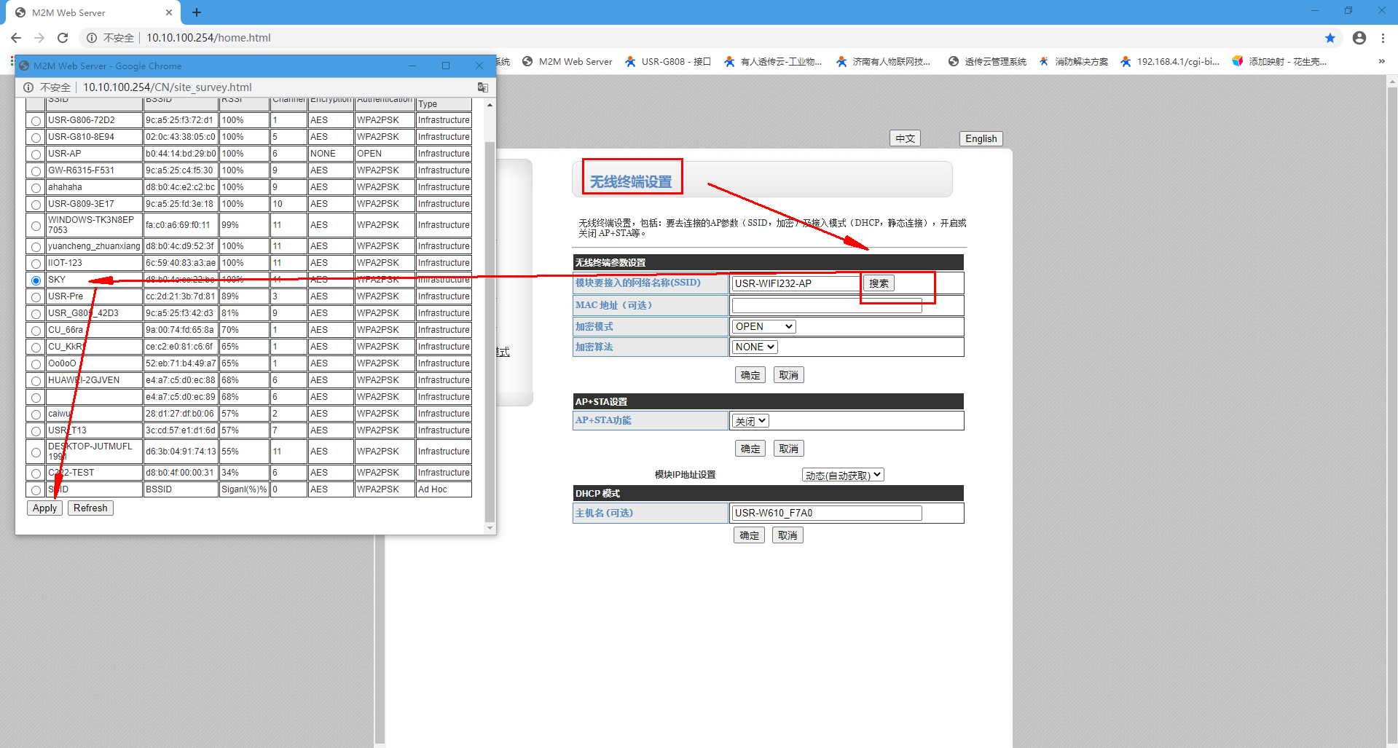Open new tab with plus icon
1398x748 pixels.
click(197, 12)
